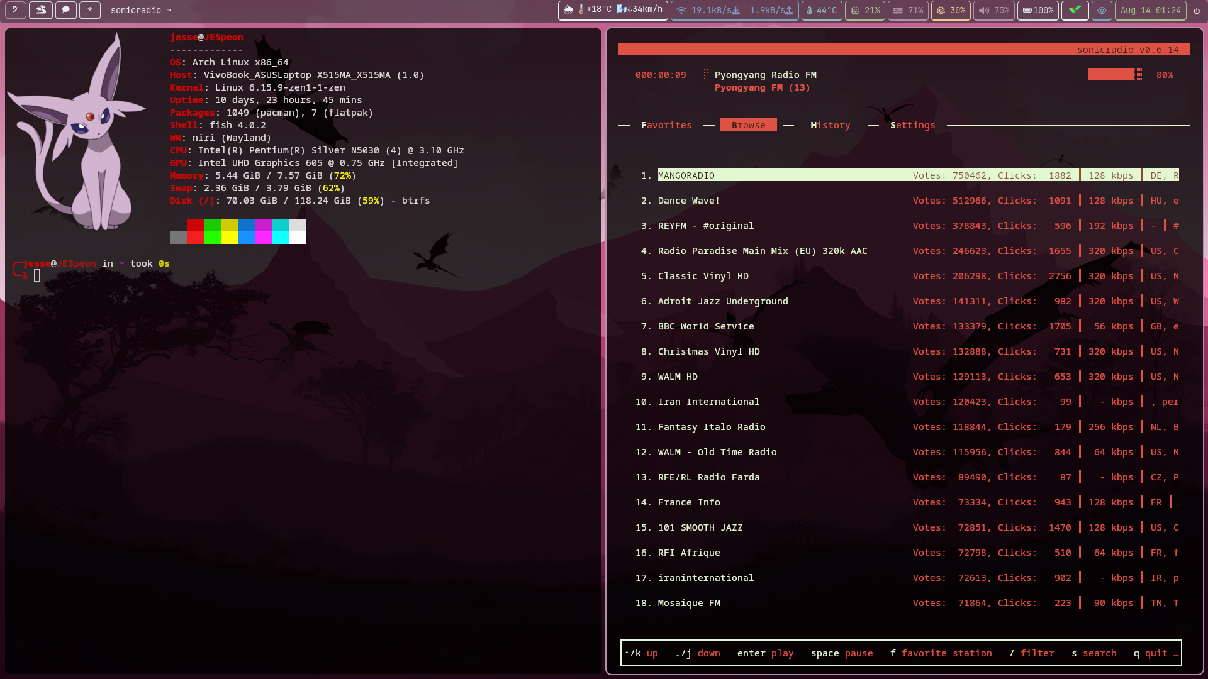This screenshot has height=679, width=1208.
Task: Click the 'space pause' help hint
Action: (842, 653)
